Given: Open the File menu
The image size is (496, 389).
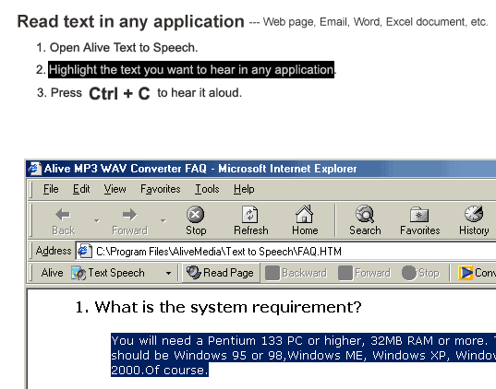Looking at the screenshot, I should (51, 189).
